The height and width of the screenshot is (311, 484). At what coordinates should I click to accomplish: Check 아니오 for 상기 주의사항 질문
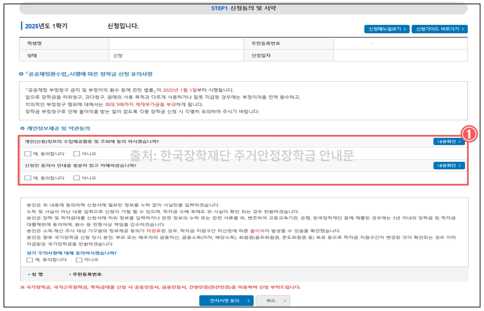79,260
